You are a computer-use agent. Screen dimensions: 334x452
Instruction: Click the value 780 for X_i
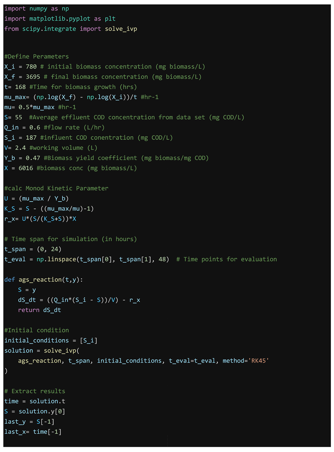click(x=31, y=67)
